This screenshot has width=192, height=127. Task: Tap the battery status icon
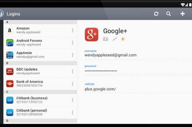pos(190,5)
